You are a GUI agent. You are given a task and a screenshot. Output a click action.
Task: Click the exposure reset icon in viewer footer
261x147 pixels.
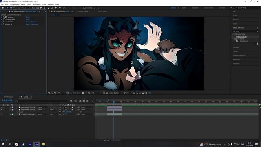pyautogui.click(x=146, y=93)
